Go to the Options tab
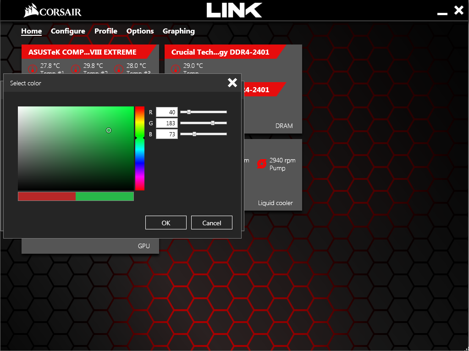 click(140, 31)
